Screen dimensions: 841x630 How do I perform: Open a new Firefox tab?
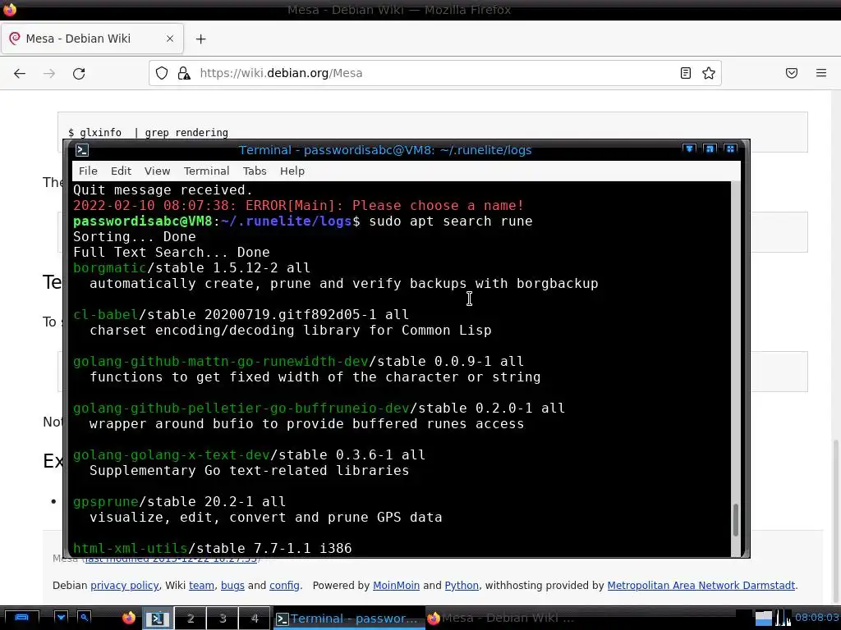point(200,39)
